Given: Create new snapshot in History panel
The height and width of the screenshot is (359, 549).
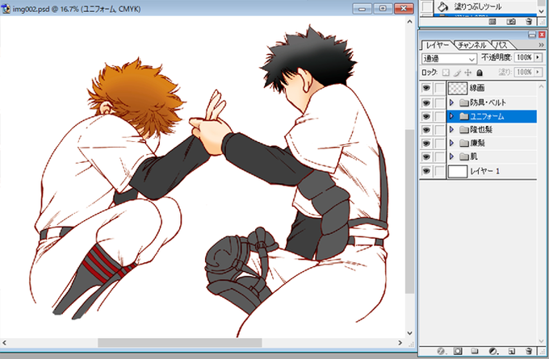Looking at the screenshot, I should 511,22.
